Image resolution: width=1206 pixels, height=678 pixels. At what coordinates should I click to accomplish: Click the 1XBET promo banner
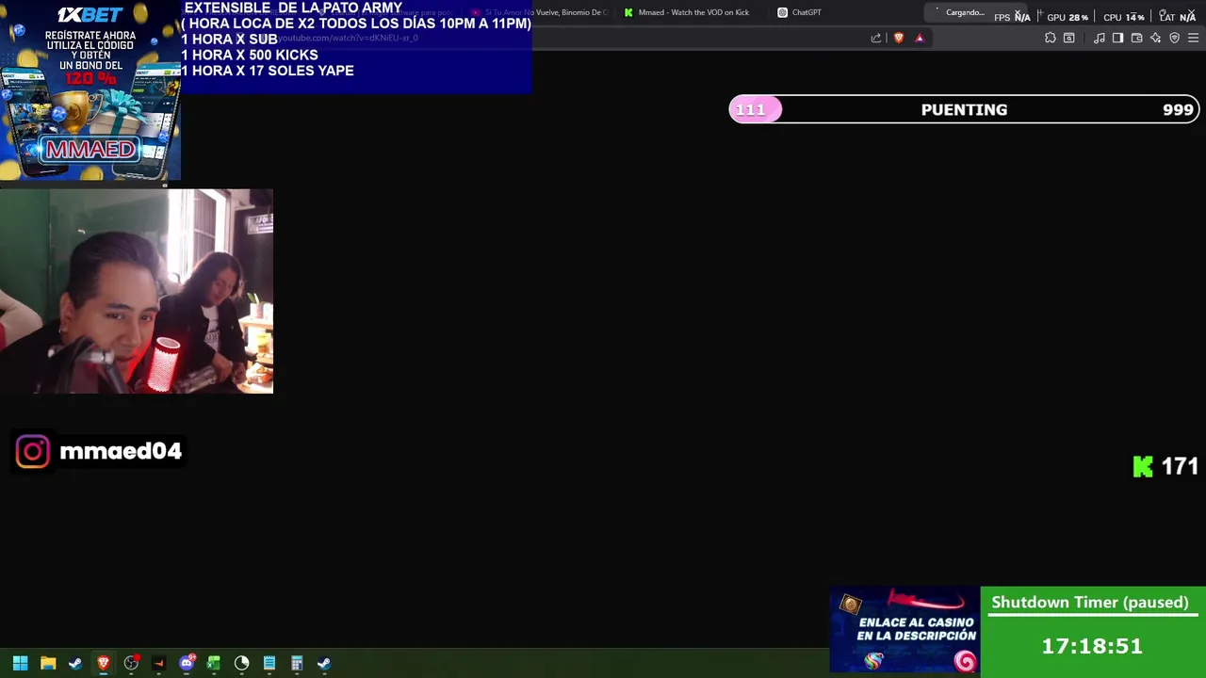tap(90, 89)
